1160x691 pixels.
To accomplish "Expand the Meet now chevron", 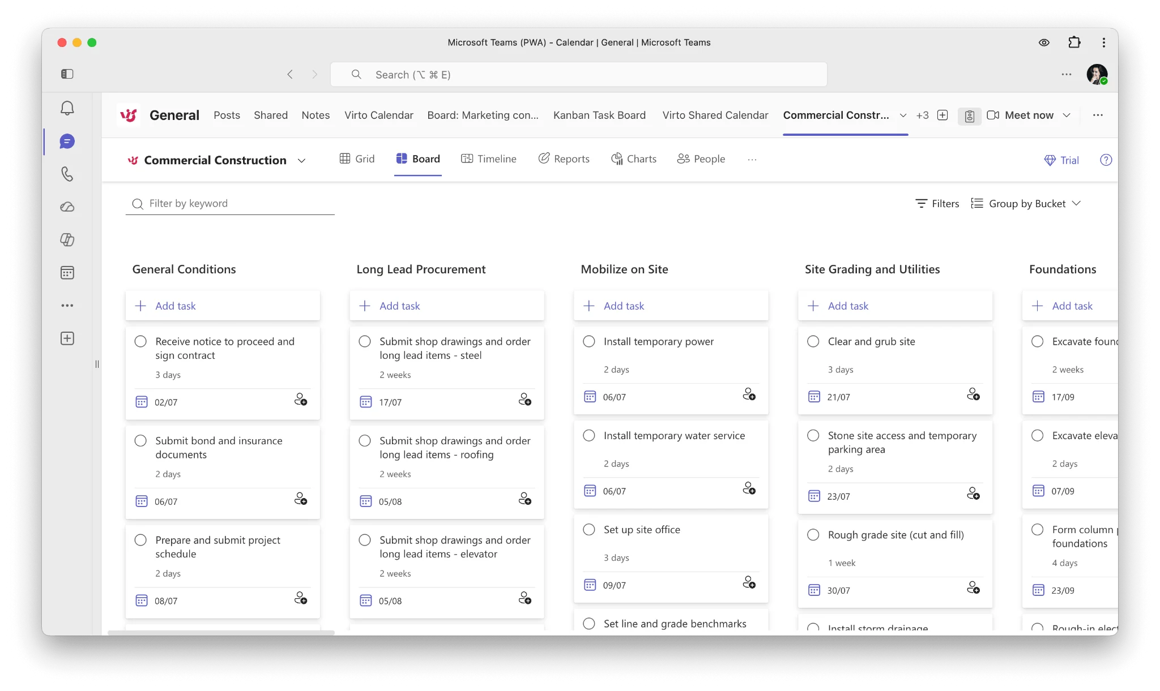I will click(1067, 115).
